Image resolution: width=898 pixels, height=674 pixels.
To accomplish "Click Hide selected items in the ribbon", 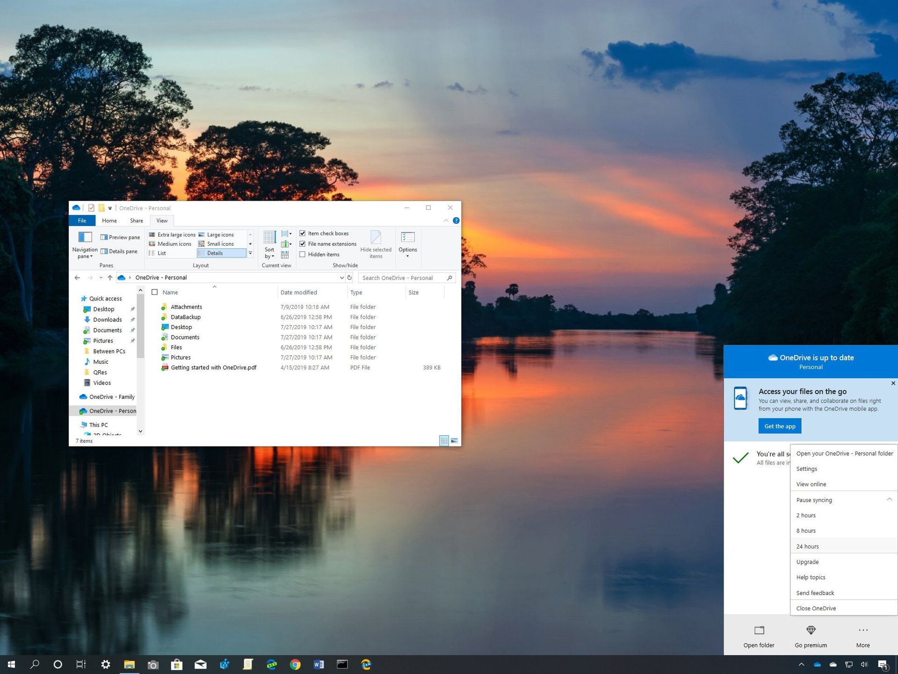I will point(376,243).
